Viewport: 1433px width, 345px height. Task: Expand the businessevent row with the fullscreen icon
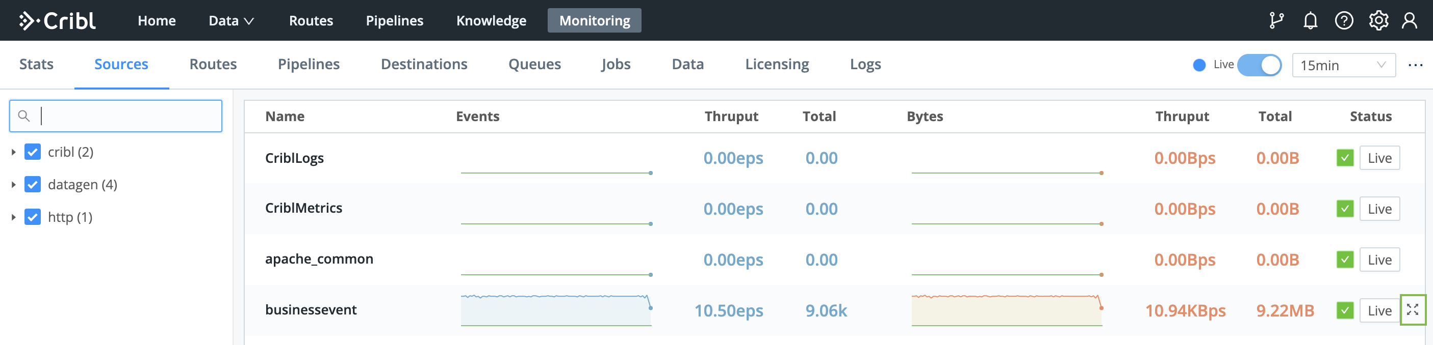pos(1413,309)
